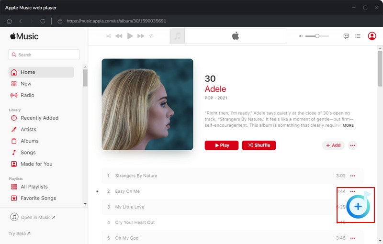Click the sidebar scroll down arrow
This screenshot has width=383, height=244.
click(x=85, y=204)
